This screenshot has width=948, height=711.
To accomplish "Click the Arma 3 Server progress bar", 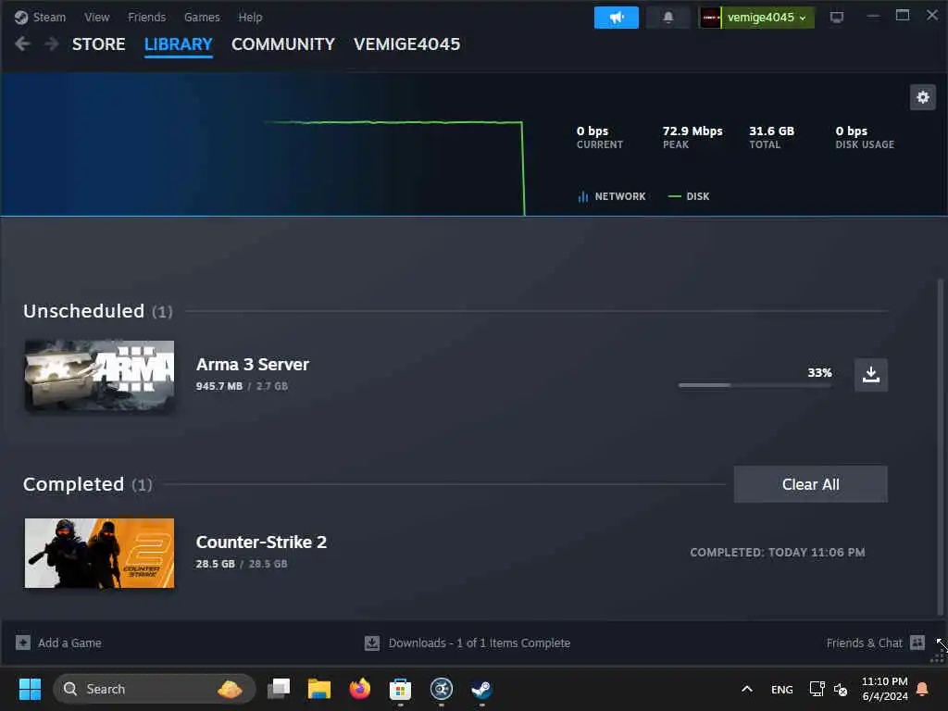I will tap(755, 385).
